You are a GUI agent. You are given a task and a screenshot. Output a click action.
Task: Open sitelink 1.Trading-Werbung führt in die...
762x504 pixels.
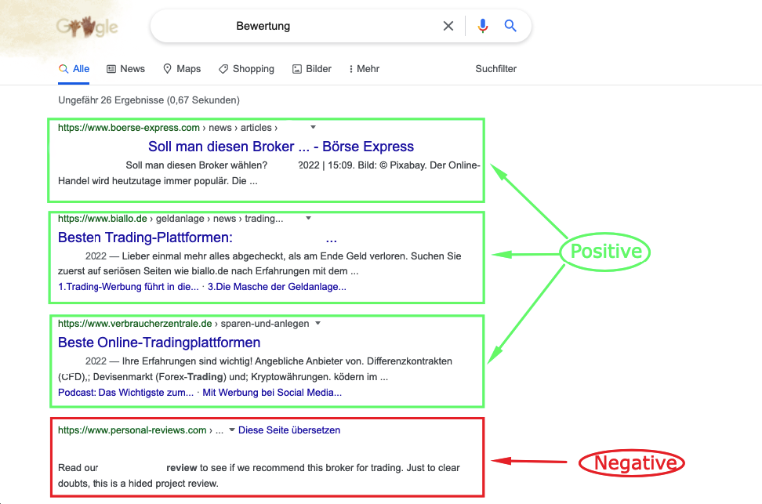129,287
